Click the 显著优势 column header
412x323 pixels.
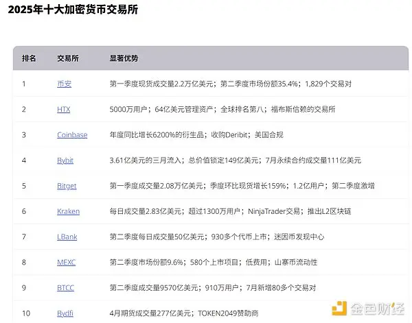tap(124, 58)
